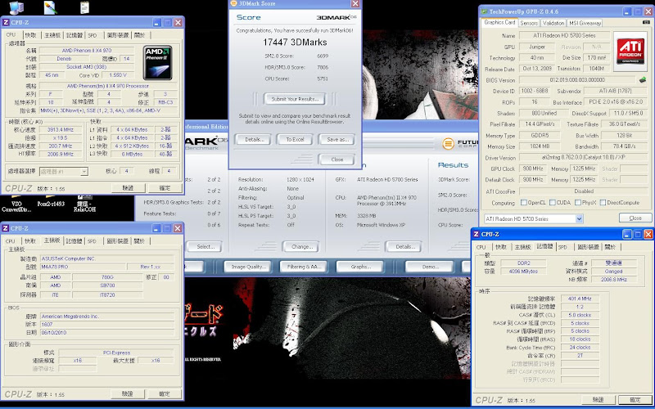655x409 pixels.
Task: Click the M4A78 PRO model value
Action: coord(84,267)
